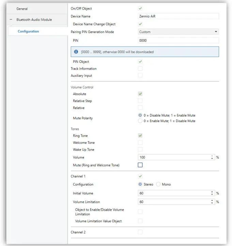The image size is (232, 246).
Task: Click the blue info icon in PIN hint
Action: coord(76,52)
